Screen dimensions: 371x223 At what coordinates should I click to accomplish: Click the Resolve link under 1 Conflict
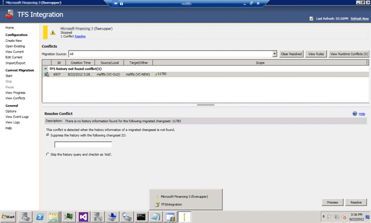pos(80,36)
